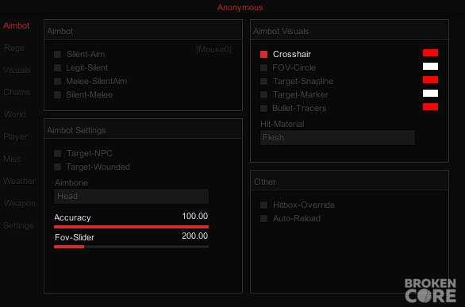Adjust the Accuracy slider bar
The image size is (465, 307).
click(x=131, y=227)
